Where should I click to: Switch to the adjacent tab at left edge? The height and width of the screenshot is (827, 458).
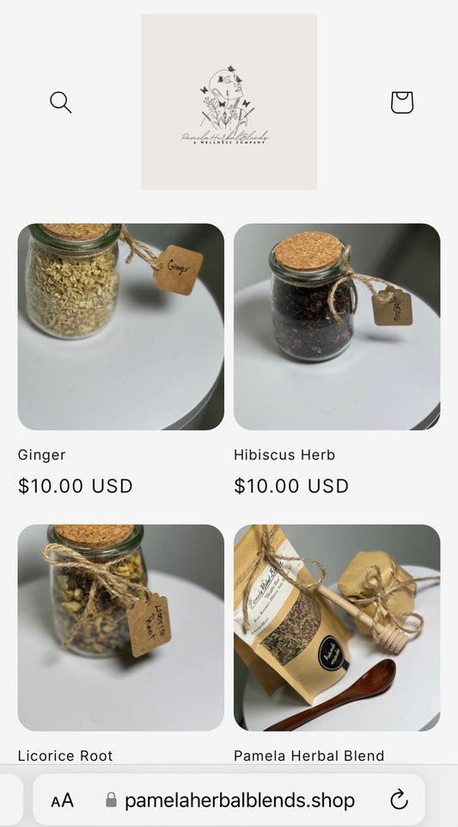[x=10, y=800]
